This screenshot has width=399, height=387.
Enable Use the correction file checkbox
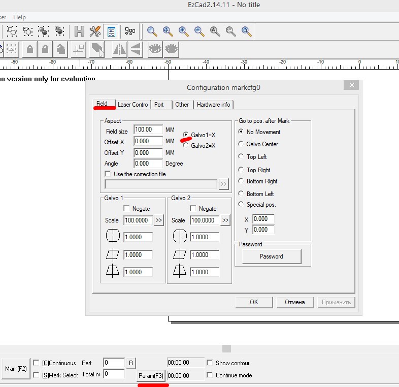click(x=108, y=174)
